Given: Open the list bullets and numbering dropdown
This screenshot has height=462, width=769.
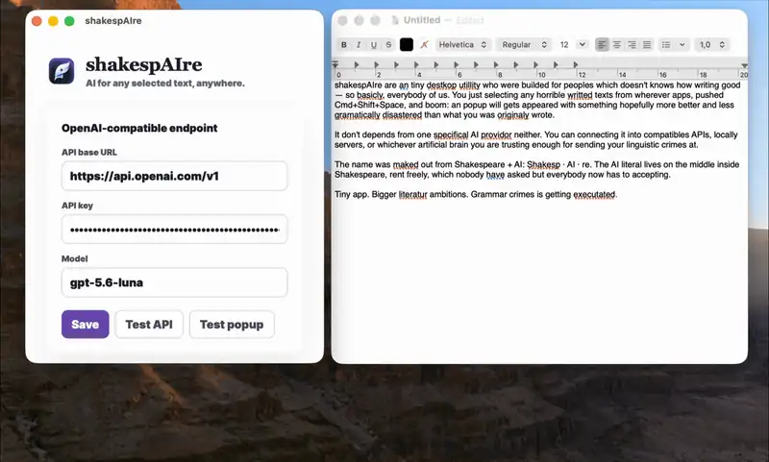Looking at the screenshot, I should [x=673, y=44].
